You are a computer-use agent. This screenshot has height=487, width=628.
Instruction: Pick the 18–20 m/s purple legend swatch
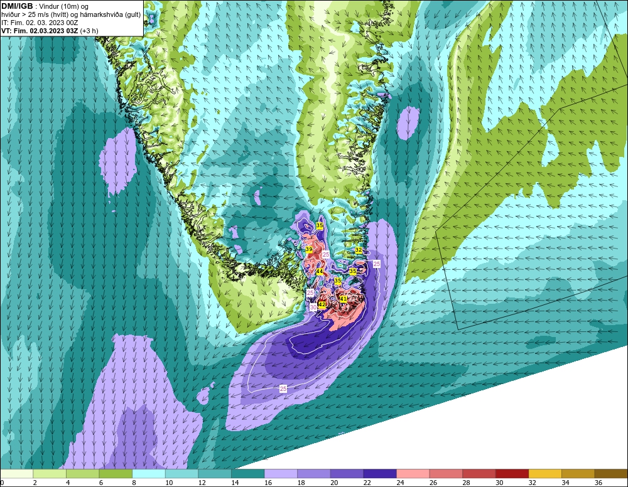click(x=313, y=474)
